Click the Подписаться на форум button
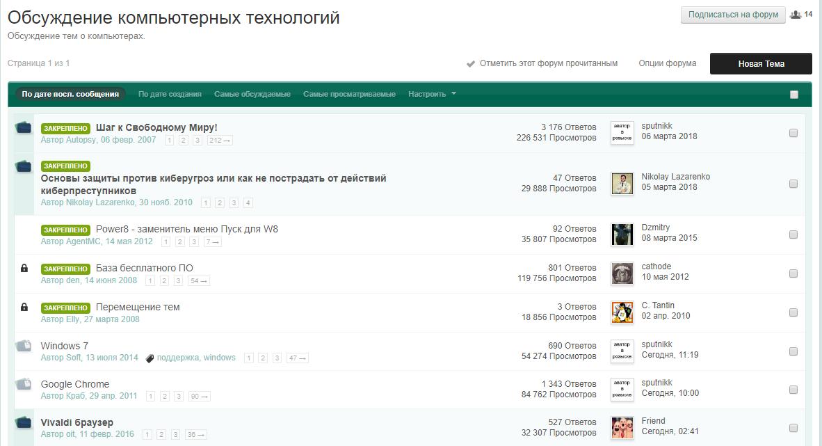Screen dimensions: 822x446 (732, 15)
